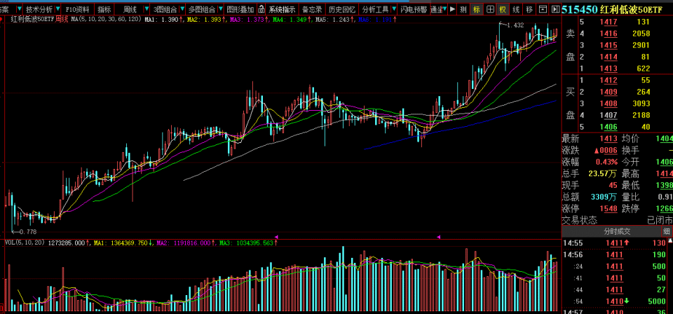The image size is (673, 314).
Task: Expand the 技术分析 dropdown arrow
Action: click(x=57, y=9)
